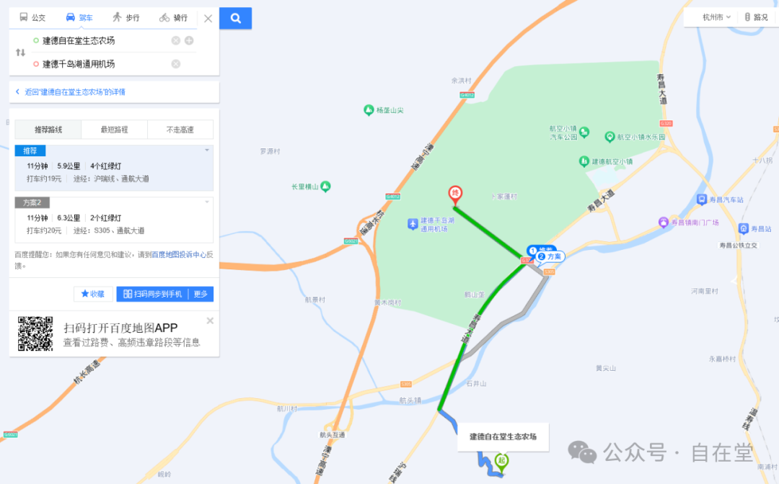Open the 杭州市 city dropdown
The height and width of the screenshot is (484, 779).
click(716, 17)
